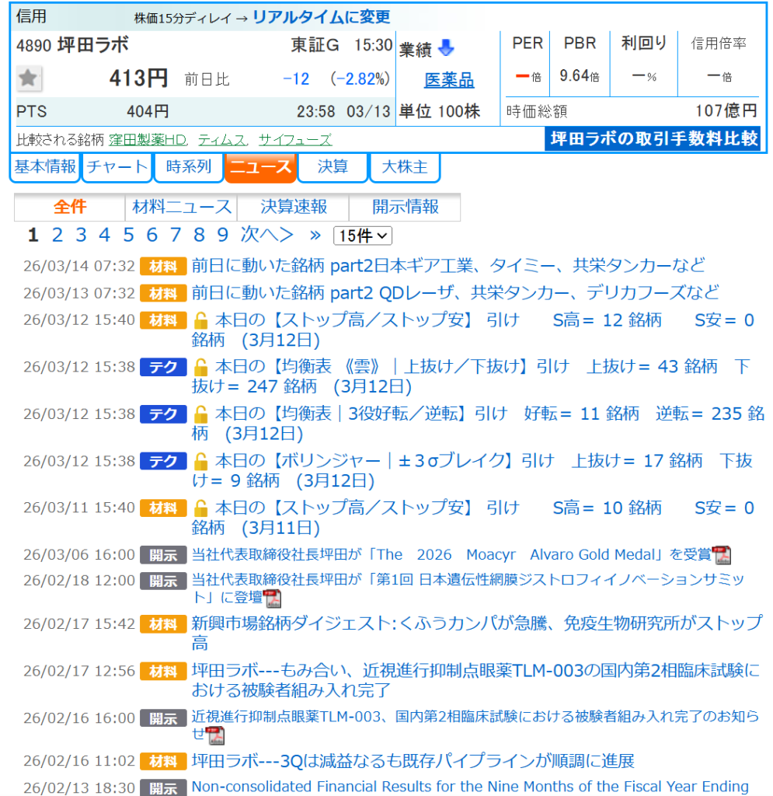The image size is (773, 796).
Task: Click the star favorite icon for 坪田ラボ
Action: point(30,79)
